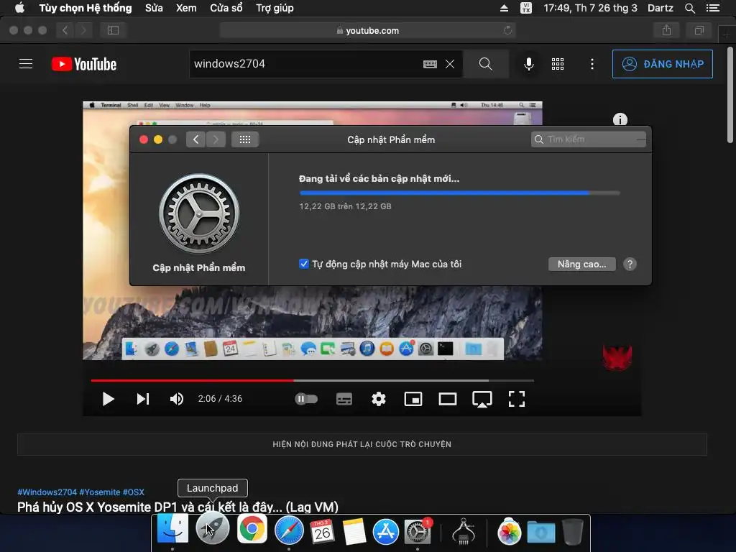Enter full screen video mode
This screenshot has height=552, width=736.
pyautogui.click(x=516, y=399)
